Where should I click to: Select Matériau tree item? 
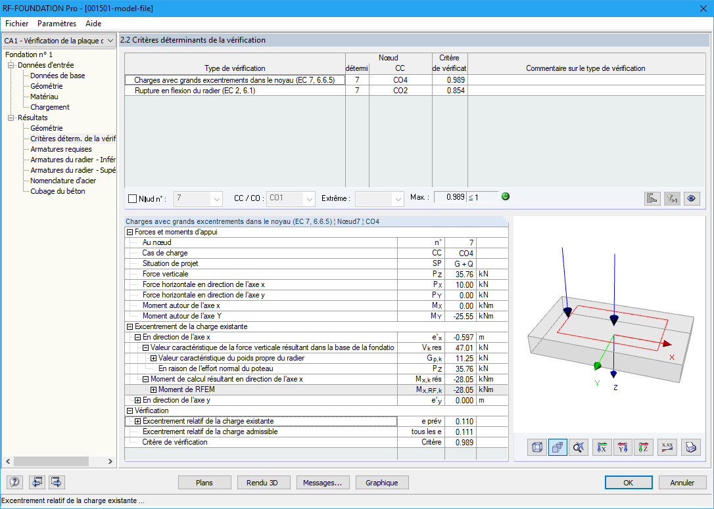point(44,97)
